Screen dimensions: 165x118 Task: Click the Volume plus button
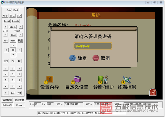[21, 27]
